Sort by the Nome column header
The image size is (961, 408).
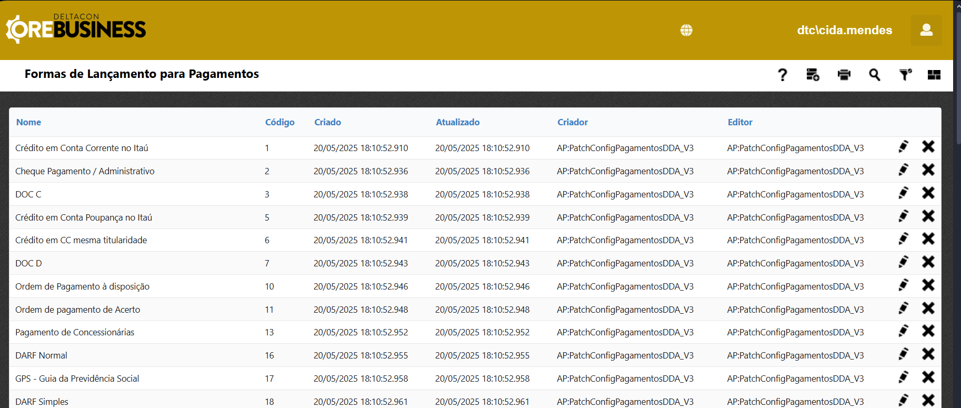click(28, 122)
